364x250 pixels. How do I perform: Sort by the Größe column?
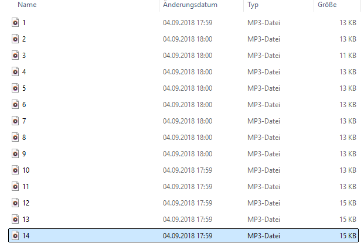[x=328, y=5]
